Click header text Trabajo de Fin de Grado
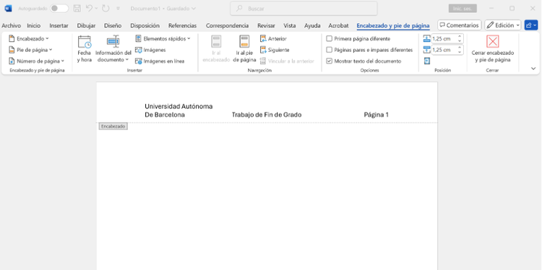The height and width of the screenshot is (270, 542). point(267,115)
